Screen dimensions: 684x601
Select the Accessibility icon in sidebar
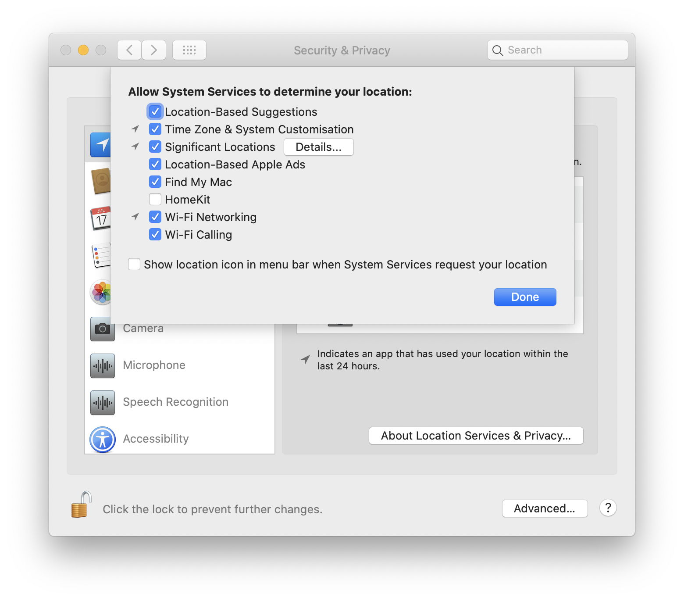coord(102,439)
